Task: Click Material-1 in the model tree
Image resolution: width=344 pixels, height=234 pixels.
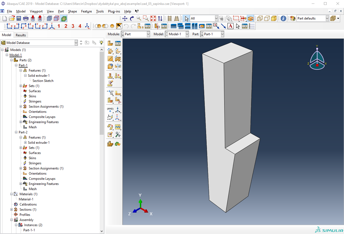Action: pyautogui.click(x=26, y=199)
